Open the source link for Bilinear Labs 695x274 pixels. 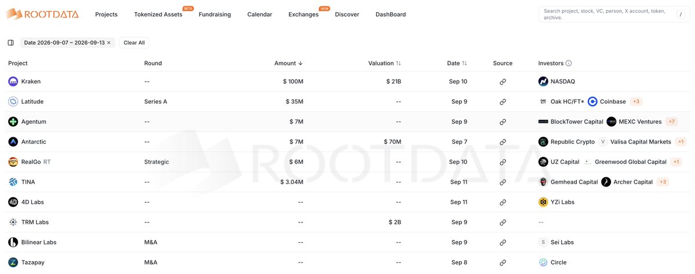503,243
